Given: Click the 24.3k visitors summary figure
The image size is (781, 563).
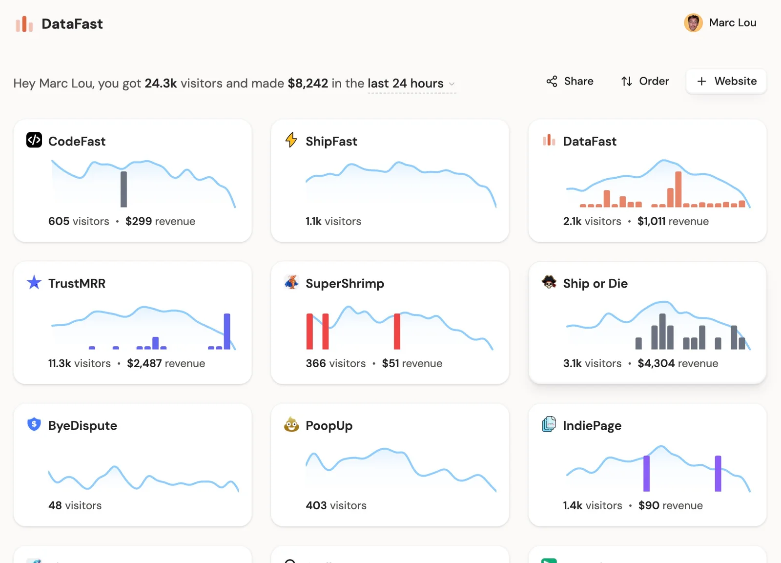Looking at the screenshot, I should tap(161, 83).
